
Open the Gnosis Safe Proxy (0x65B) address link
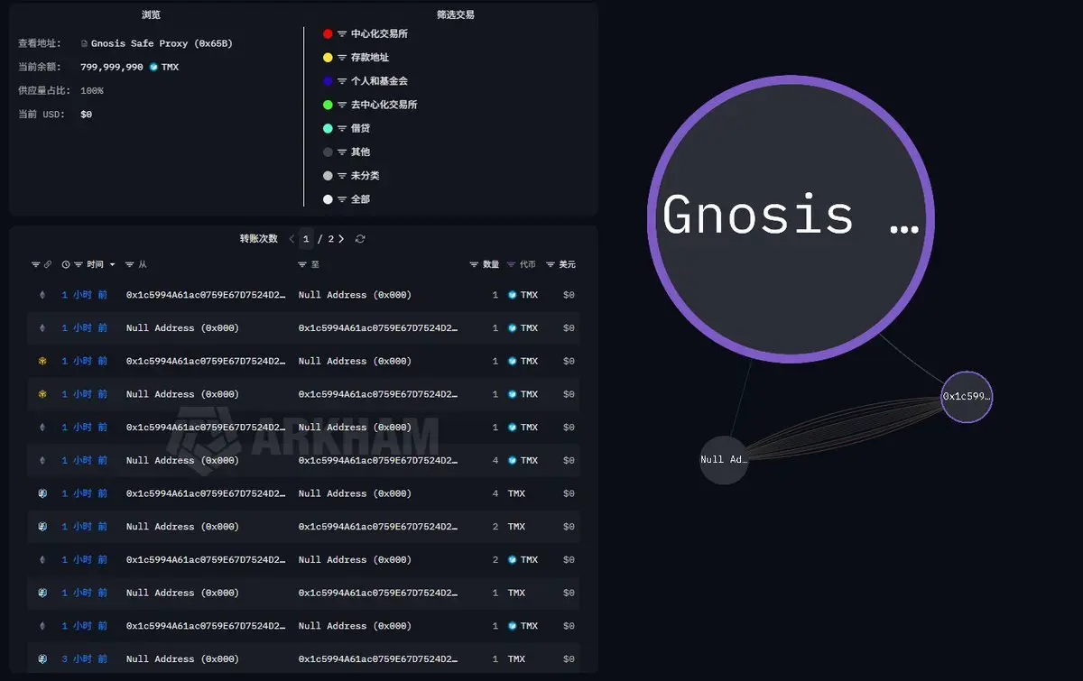[x=162, y=43]
